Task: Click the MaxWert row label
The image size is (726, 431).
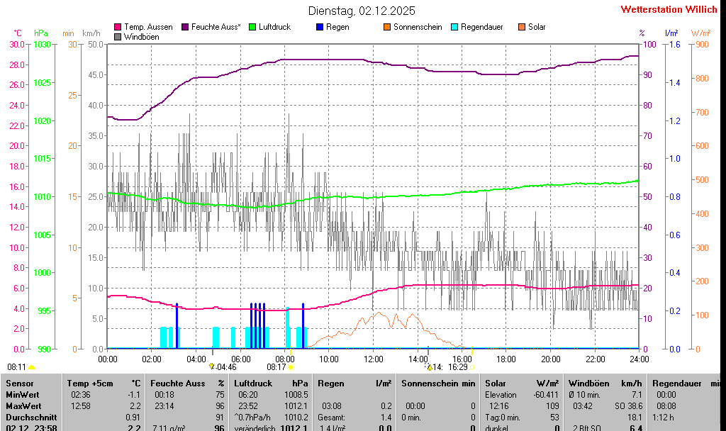Action: [22, 405]
